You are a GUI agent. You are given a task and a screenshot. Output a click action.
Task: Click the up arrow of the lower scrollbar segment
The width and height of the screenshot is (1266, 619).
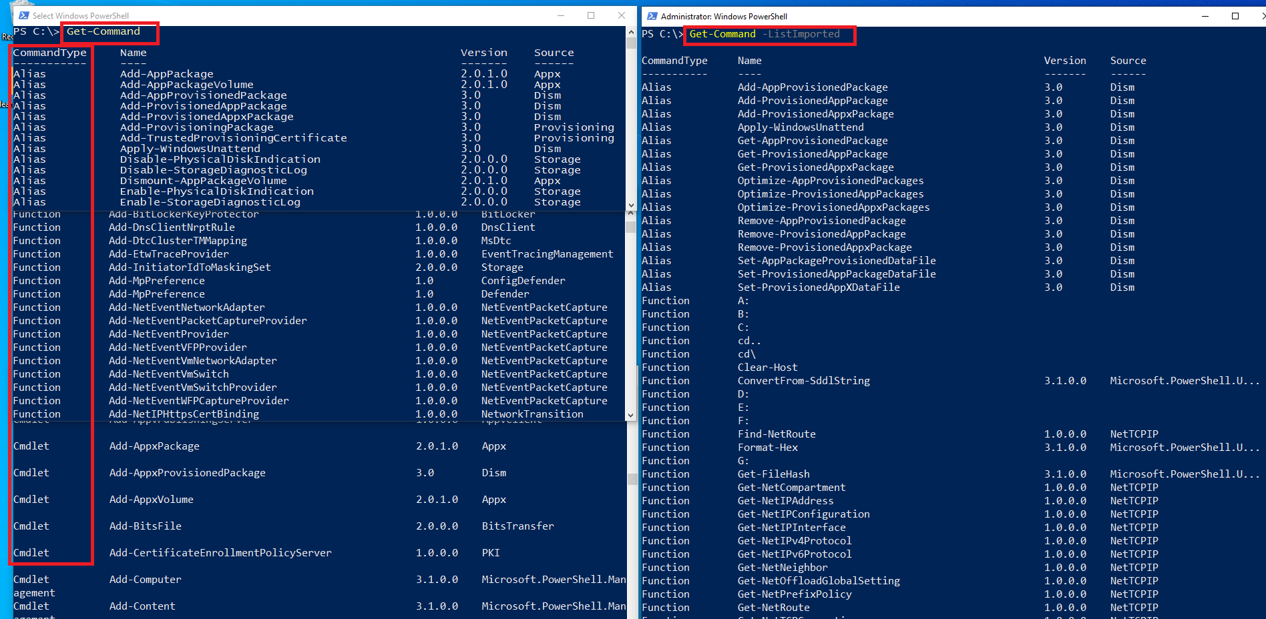630,212
